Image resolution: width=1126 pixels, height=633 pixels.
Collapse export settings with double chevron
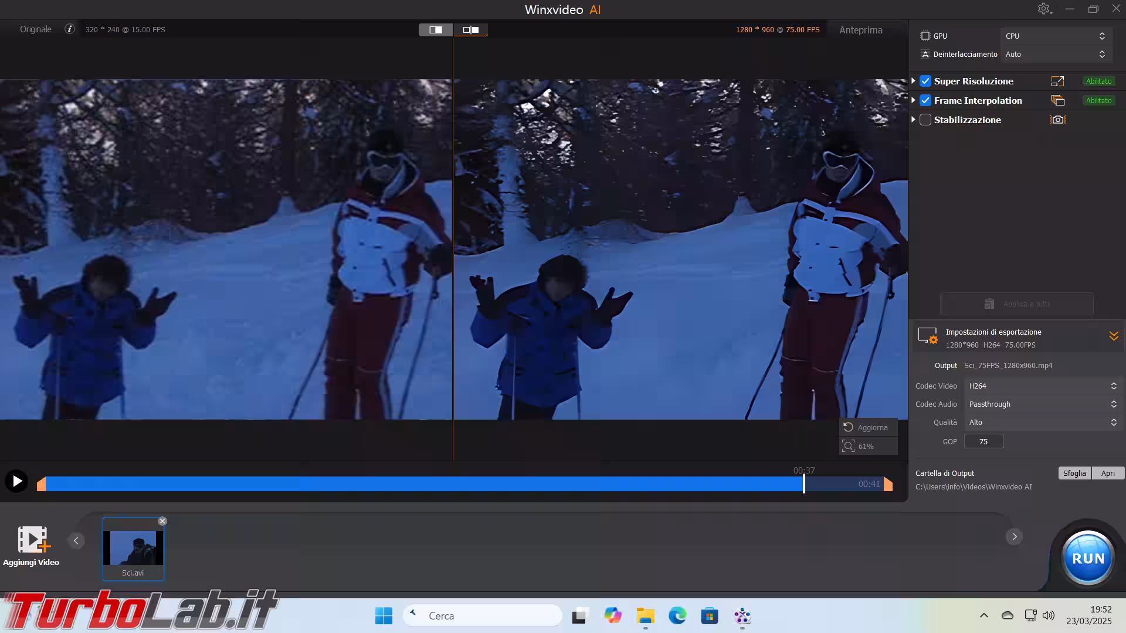click(1114, 336)
